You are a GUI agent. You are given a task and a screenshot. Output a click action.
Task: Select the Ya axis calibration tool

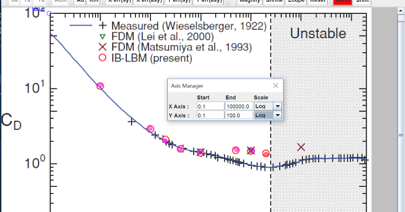point(26,1)
